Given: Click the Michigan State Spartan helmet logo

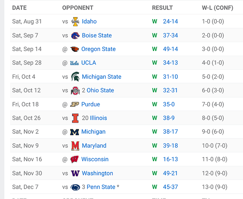Looking at the screenshot, I should (x=75, y=76).
